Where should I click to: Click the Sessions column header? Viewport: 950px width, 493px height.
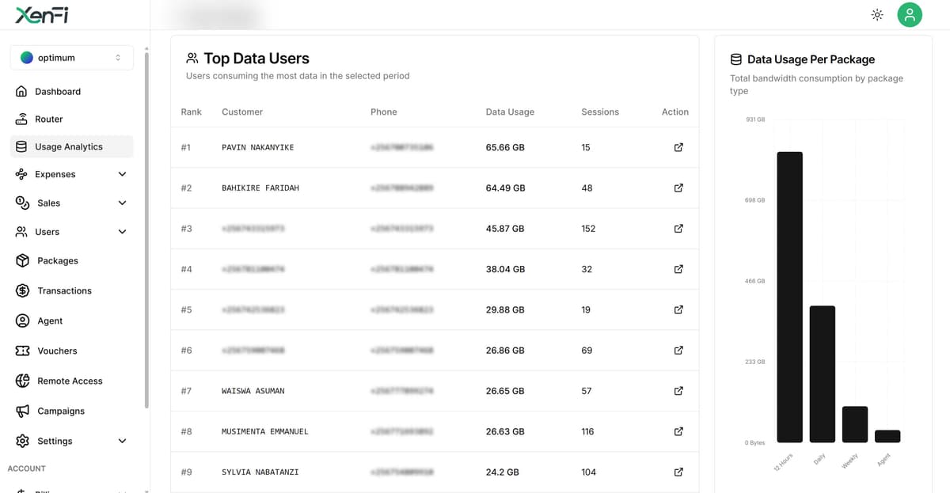600,112
